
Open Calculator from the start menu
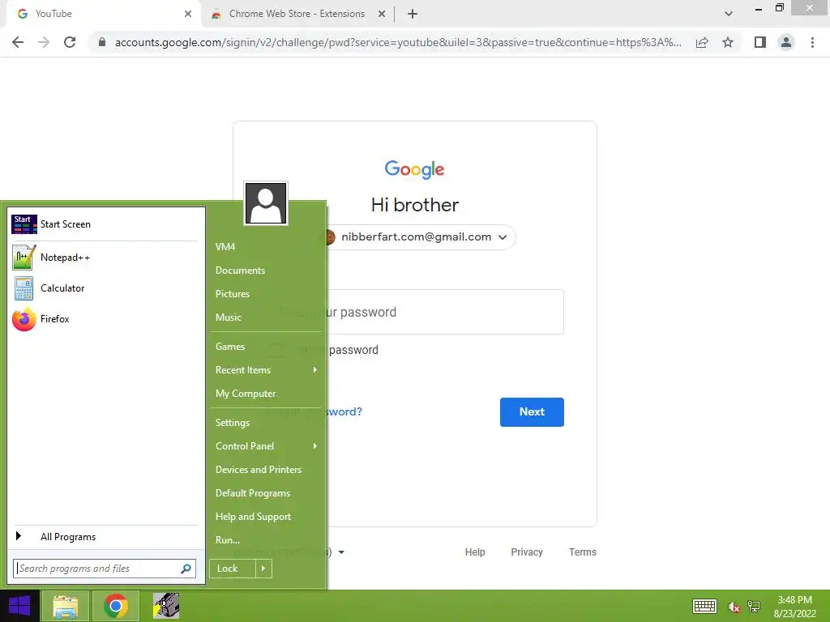[x=105, y=288]
